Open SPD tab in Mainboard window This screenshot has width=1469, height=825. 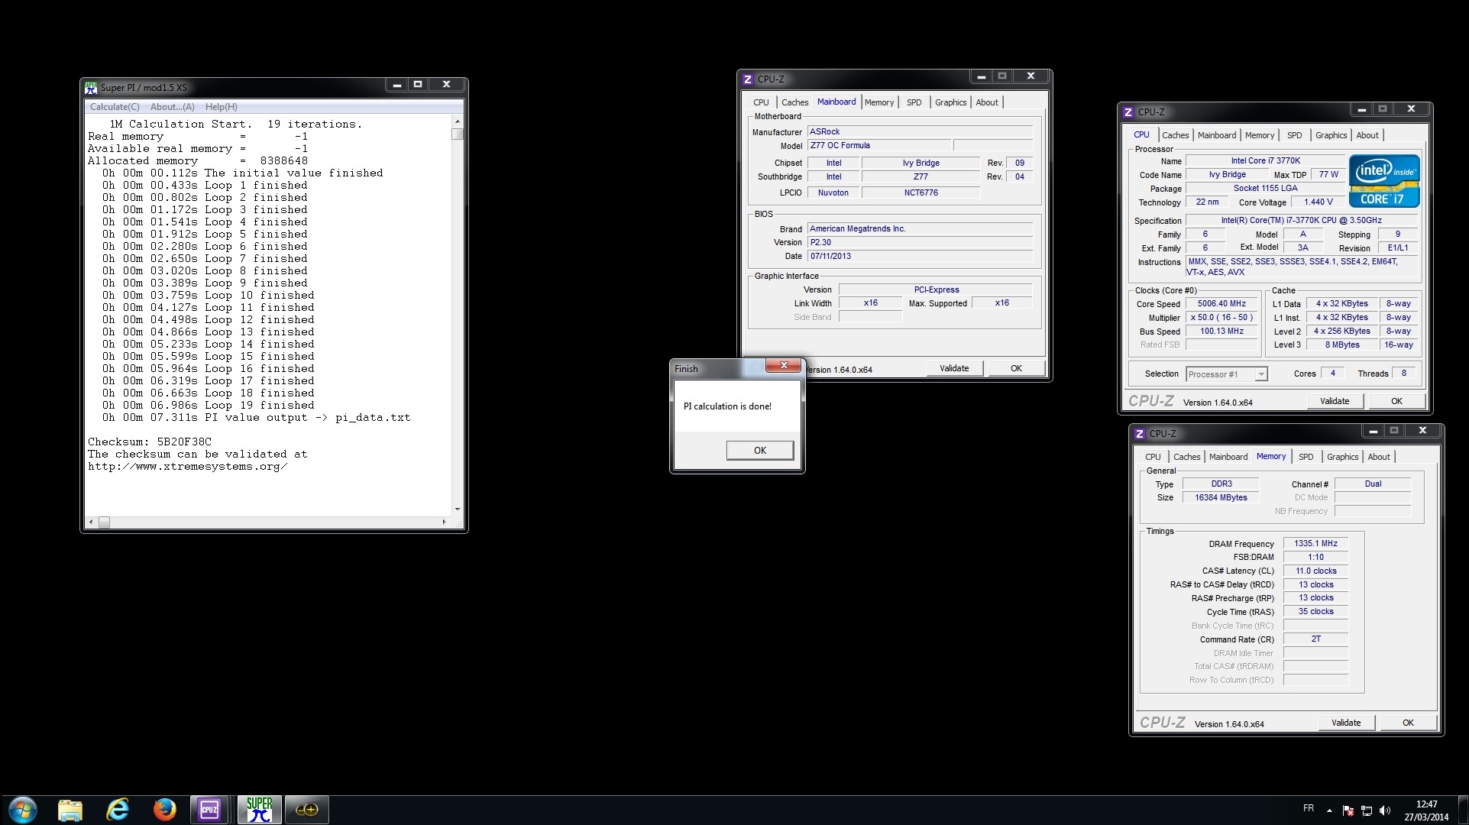[914, 102]
